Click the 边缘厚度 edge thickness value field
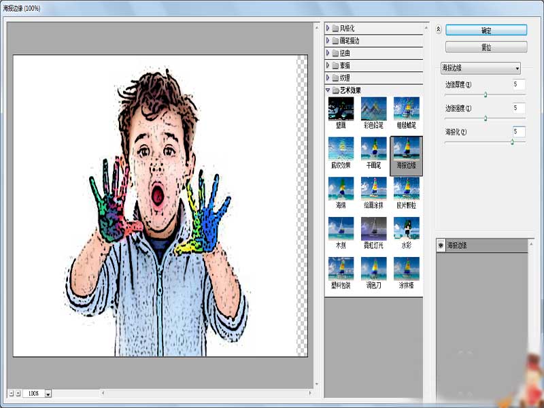 pyautogui.click(x=519, y=84)
